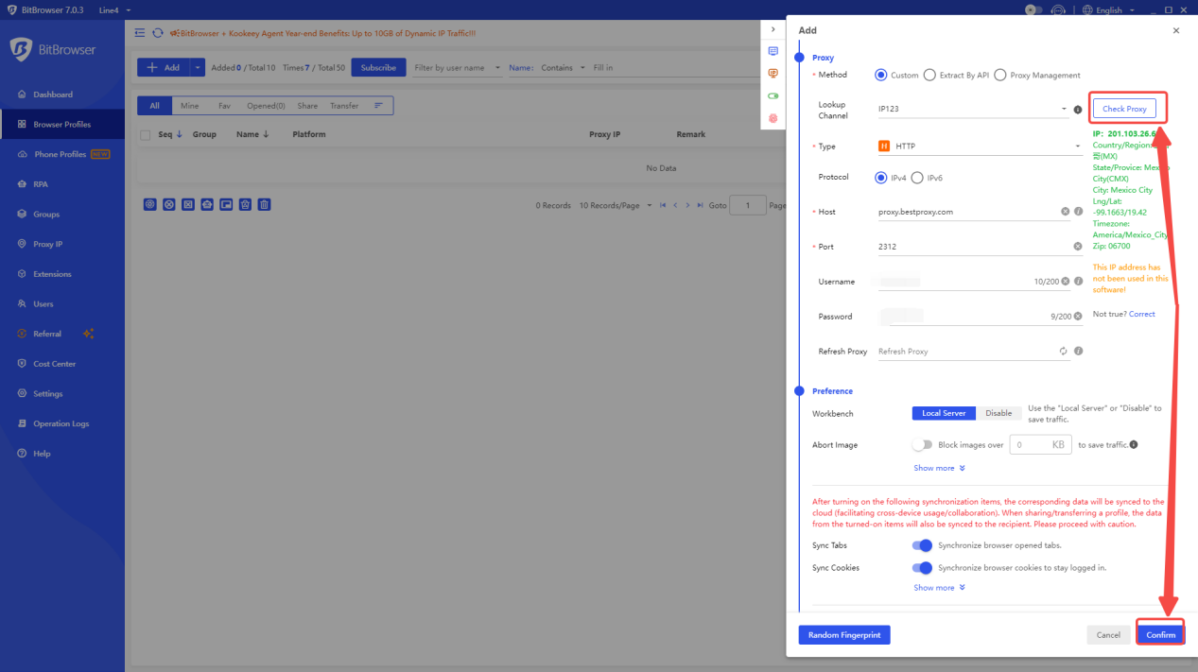Viewport: 1198px width, 672px height.
Task: Click the Goto page number field
Action: [748, 205]
